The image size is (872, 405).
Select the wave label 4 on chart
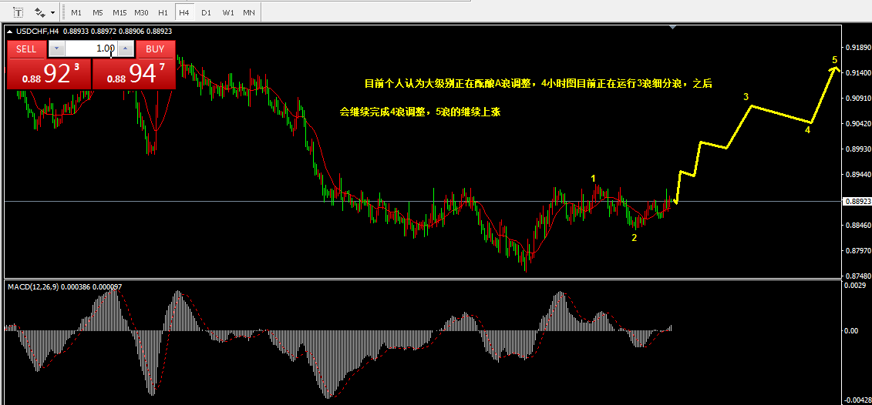[x=807, y=130]
